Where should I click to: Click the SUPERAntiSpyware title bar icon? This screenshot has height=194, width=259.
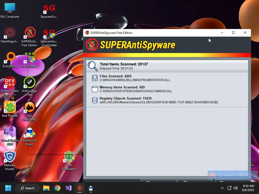pos(87,33)
